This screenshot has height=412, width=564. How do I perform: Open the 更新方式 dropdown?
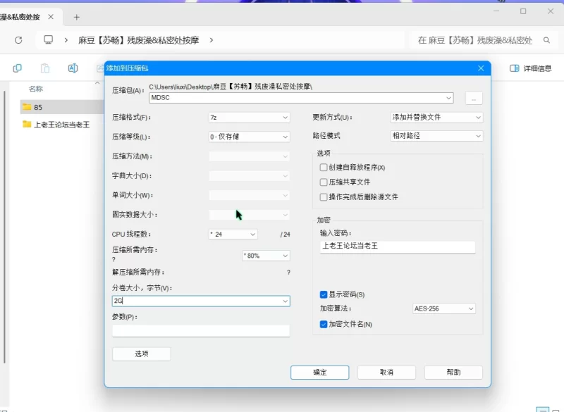tap(436, 117)
